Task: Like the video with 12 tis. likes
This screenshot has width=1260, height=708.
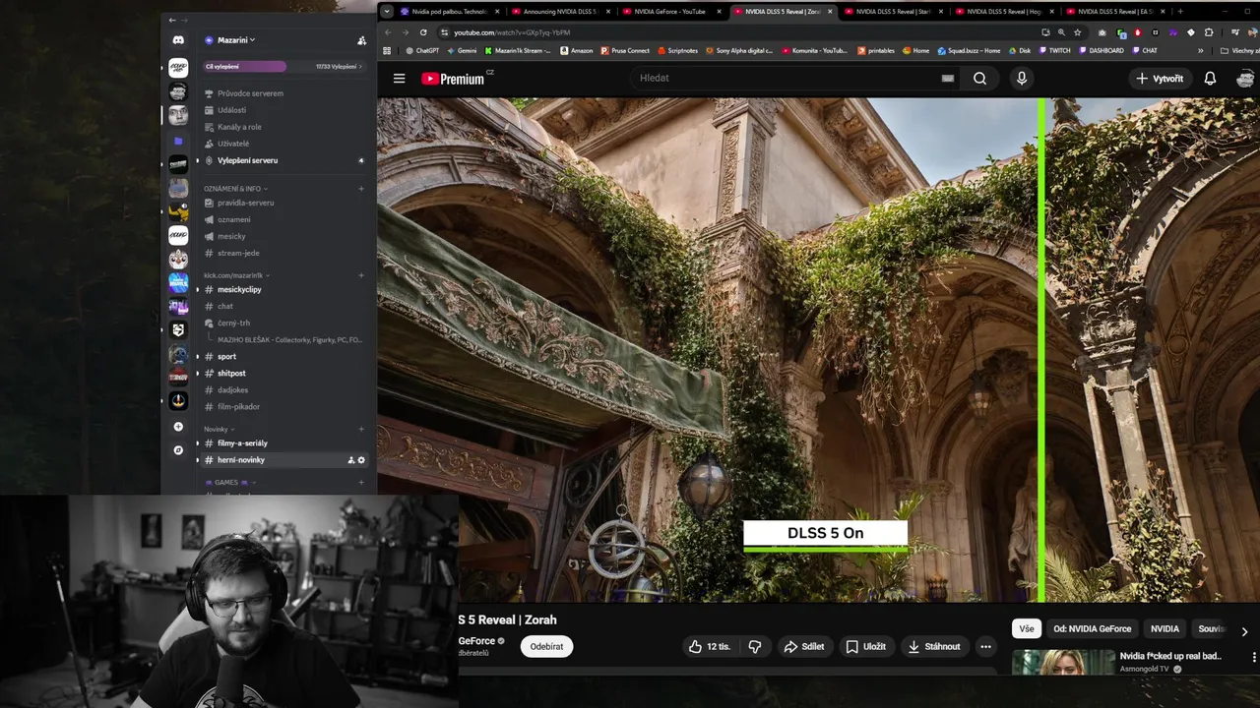Action: tap(710, 646)
